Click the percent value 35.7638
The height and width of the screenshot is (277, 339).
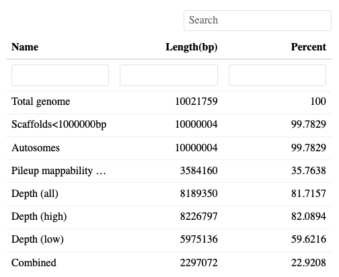[309, 171]
